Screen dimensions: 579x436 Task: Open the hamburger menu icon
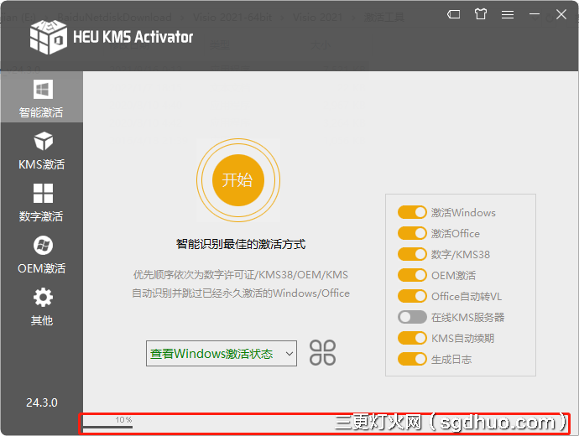(x=508, y=15)
